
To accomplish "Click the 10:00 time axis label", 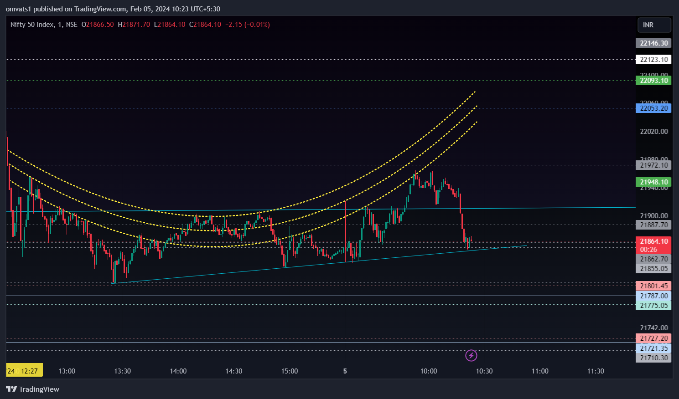I will pyautogui.click(x=429, y=371).
